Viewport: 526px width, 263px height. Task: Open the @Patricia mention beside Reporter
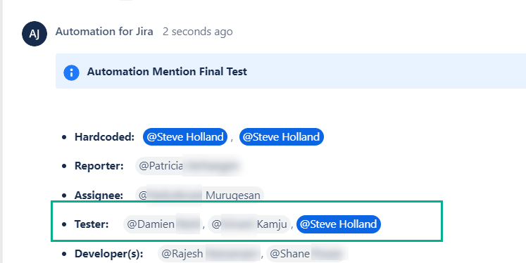189,166
